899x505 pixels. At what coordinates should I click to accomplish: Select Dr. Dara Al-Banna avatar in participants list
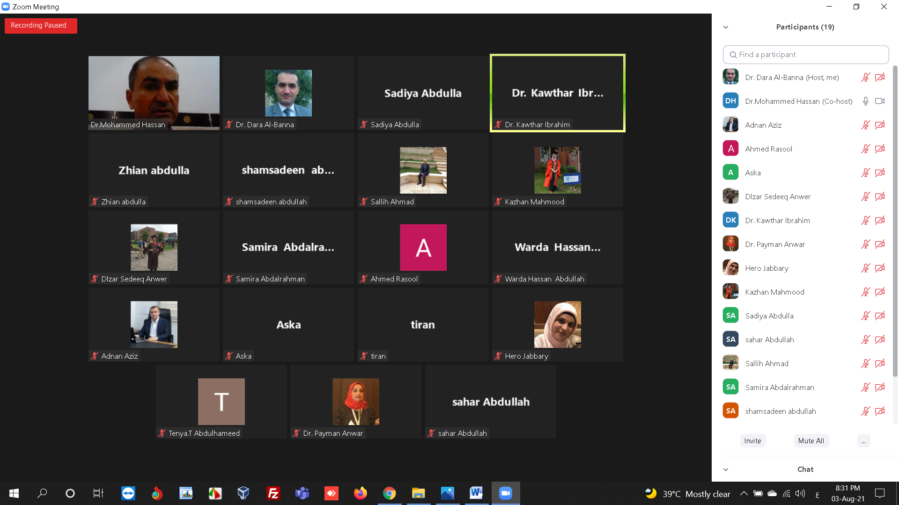click(730, 77)
